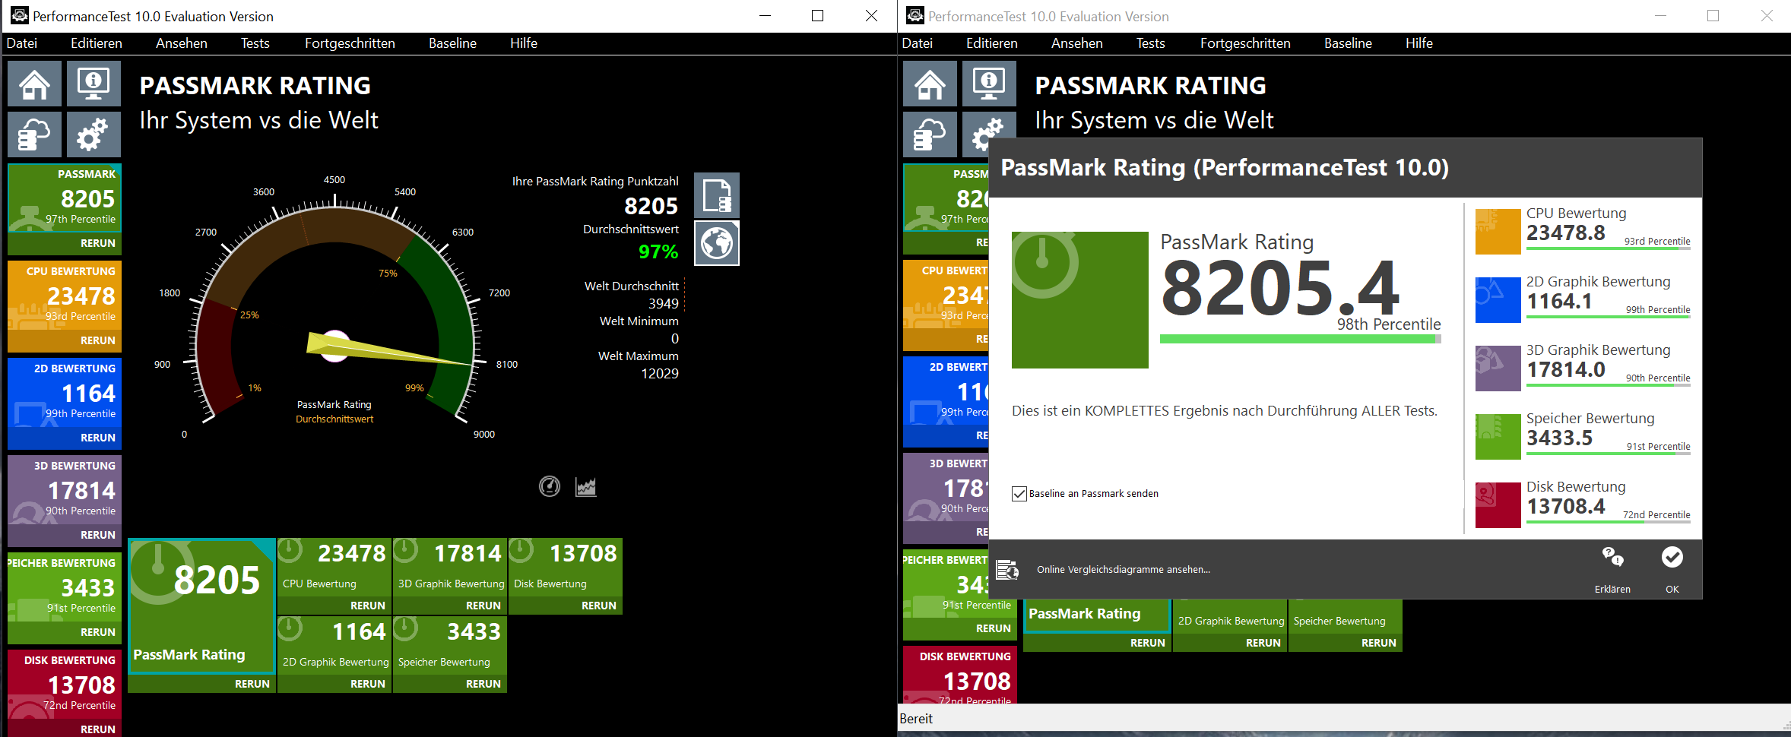Click 'Bereit' status bar text

[x=916, y=719]
